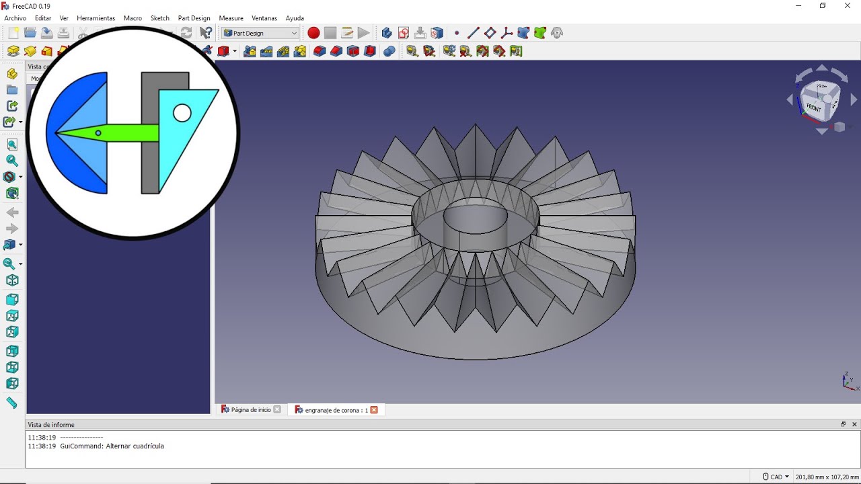Start a linear measurement

pyautogui.click(x=412, y=51)
